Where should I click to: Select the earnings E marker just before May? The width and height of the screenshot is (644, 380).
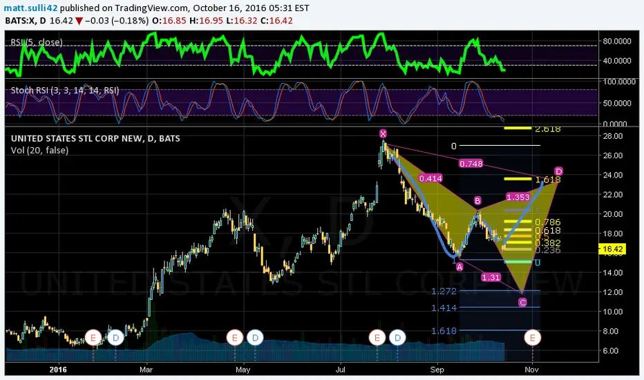(235, 338)
